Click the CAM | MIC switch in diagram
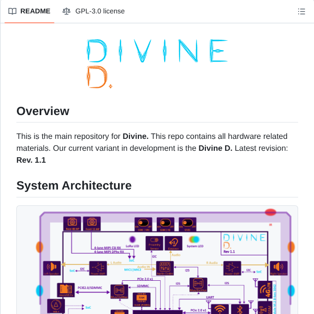The image size is (314, 314). 143,224
